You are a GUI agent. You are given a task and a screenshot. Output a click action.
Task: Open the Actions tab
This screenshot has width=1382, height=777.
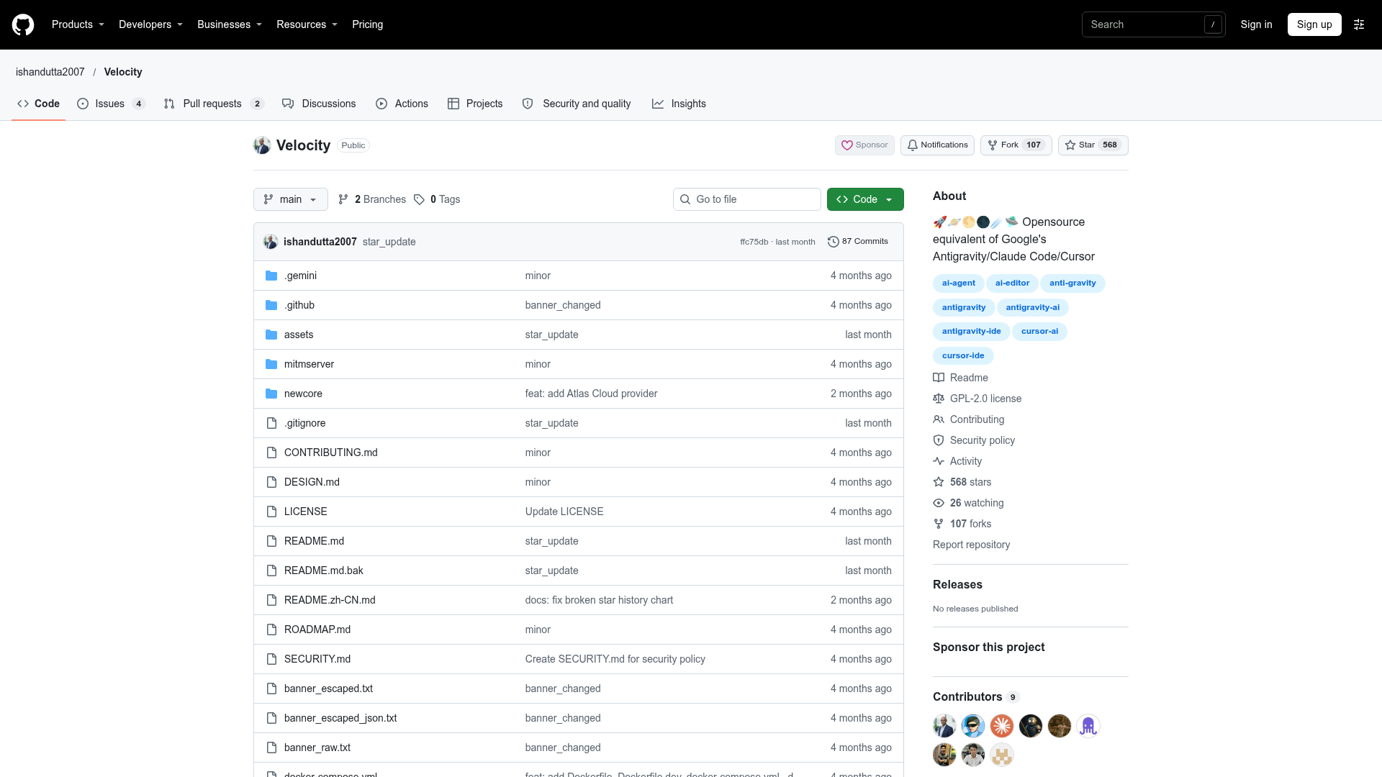pos(402,104)
